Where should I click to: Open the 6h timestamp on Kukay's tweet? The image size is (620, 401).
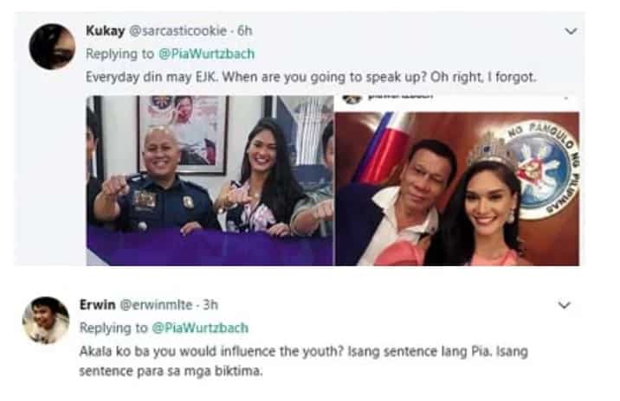pos(244,31)
